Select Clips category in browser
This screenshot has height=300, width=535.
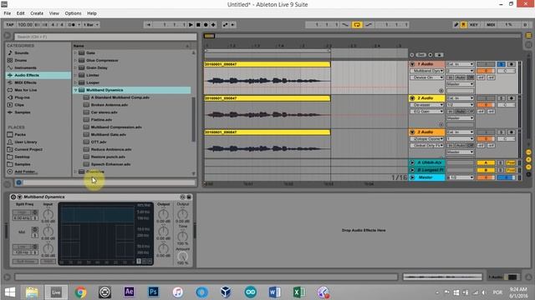pyautogui.click(x=19, y=105)
